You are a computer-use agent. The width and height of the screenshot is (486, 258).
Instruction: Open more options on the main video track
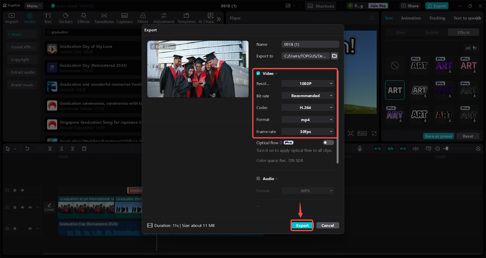[37, 207]
